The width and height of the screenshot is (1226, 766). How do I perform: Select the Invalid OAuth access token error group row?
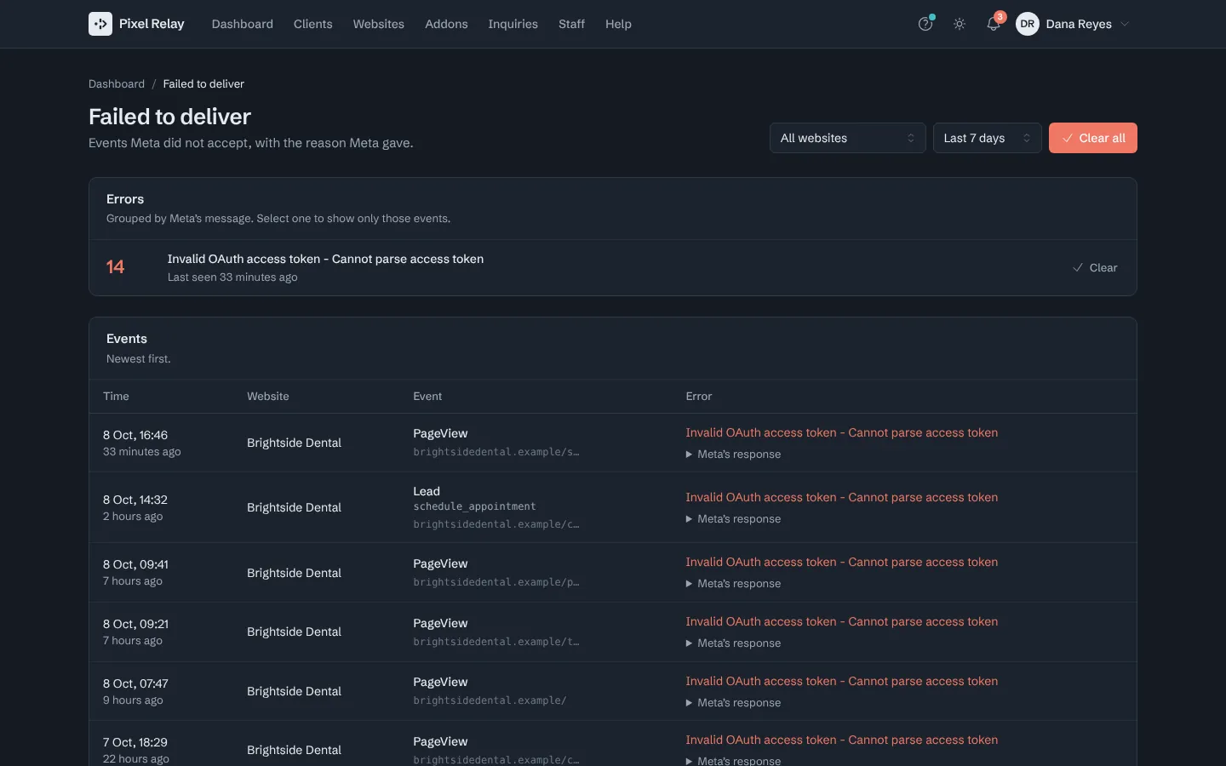tap(613, 267)
